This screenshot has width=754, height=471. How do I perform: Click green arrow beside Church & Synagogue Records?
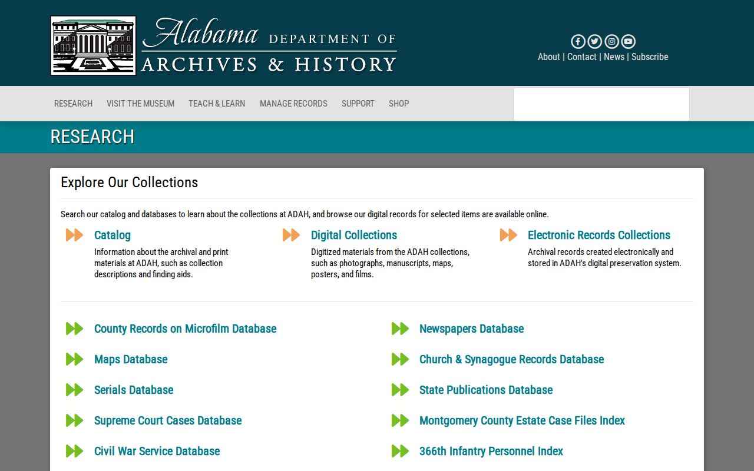tap(400, 359)
